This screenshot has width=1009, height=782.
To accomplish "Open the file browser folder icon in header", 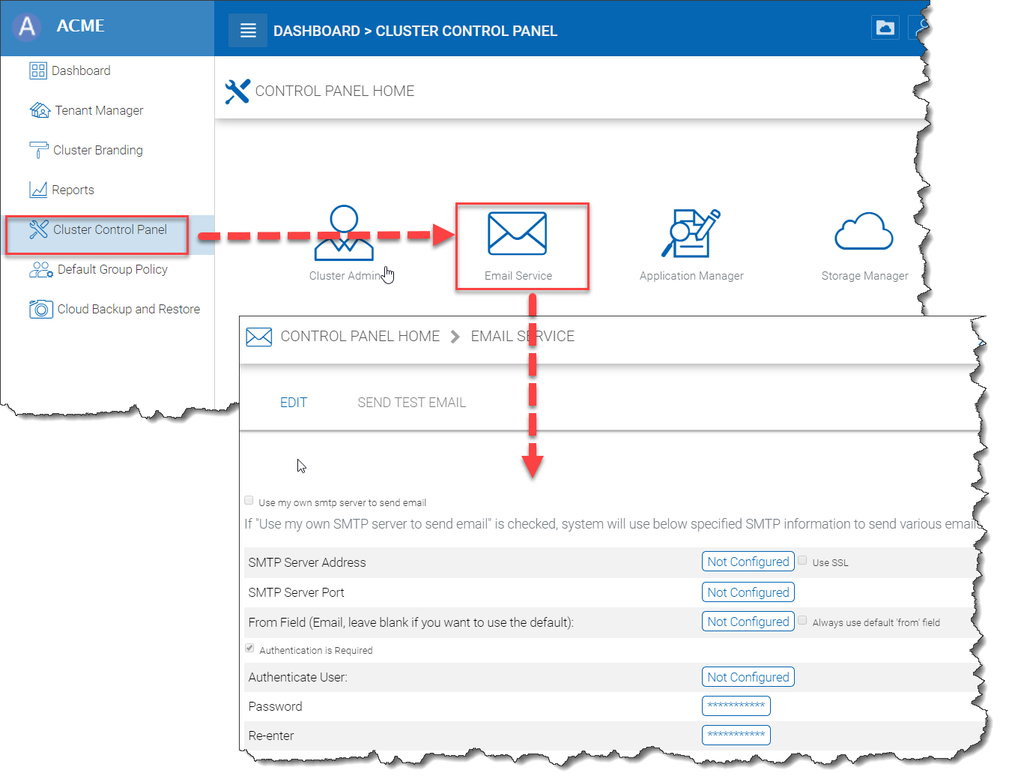I will pos(885,28).
